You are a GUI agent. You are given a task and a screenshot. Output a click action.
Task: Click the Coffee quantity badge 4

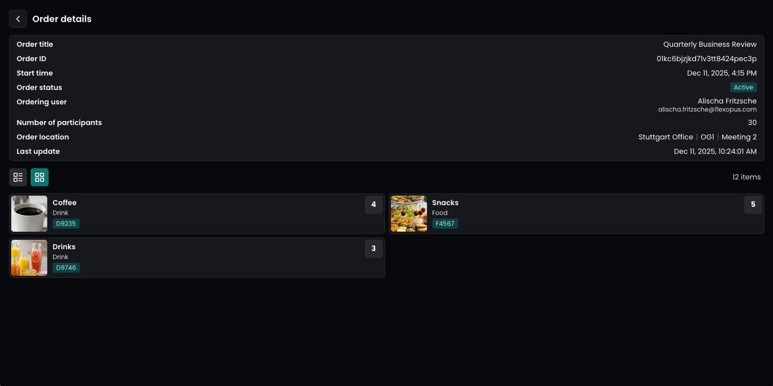pyautogui.click(x=373, y=204)
